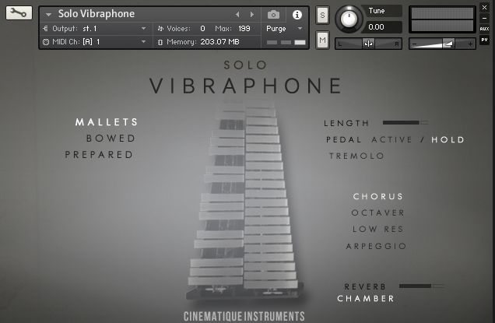This screenshot has height=323, width=495.
Task: Select the MALLETS articulation
Action: (107, 122)
